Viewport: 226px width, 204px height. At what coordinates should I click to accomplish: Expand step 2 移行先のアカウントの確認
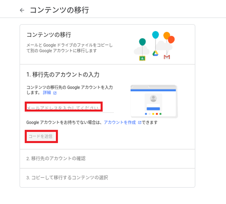(x=107, y=159)
